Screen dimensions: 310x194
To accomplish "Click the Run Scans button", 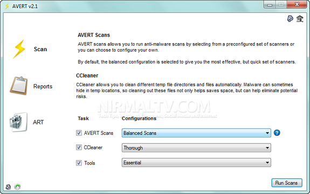I will pyautogui.click(x=287, y=183).
